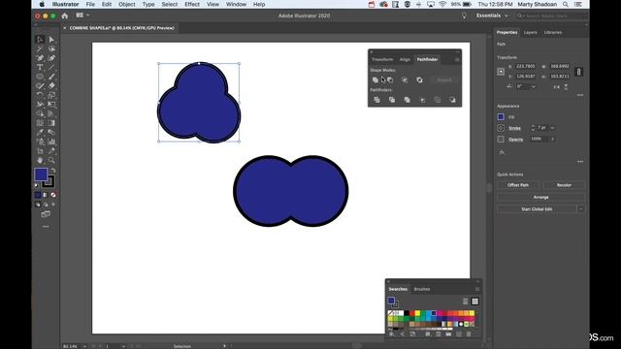Choose the Line Segment tool
This screenshot has width=621, height=349.
coord(51,67)
